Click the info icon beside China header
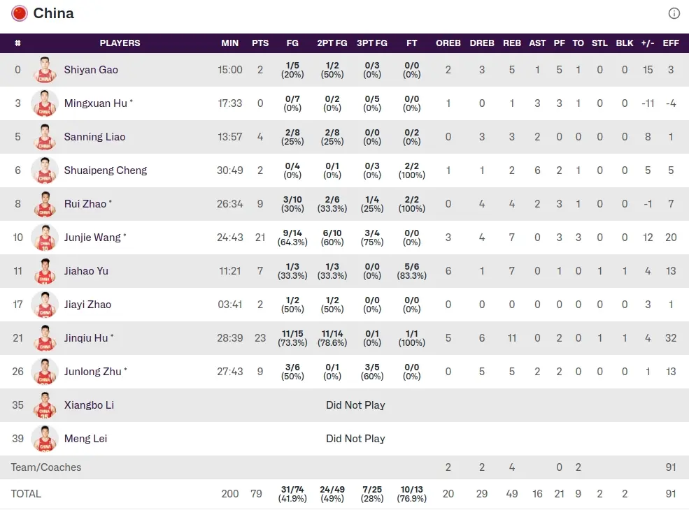This screenshot has height=510, width=689. 674,13
